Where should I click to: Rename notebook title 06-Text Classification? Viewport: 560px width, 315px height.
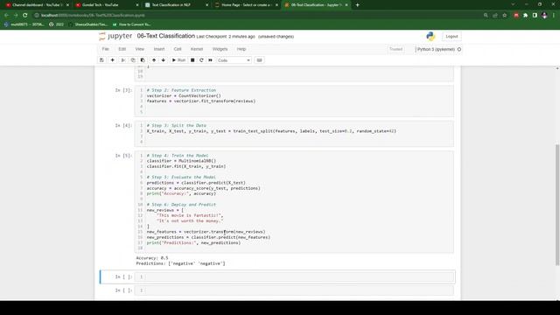coord(166,36)
